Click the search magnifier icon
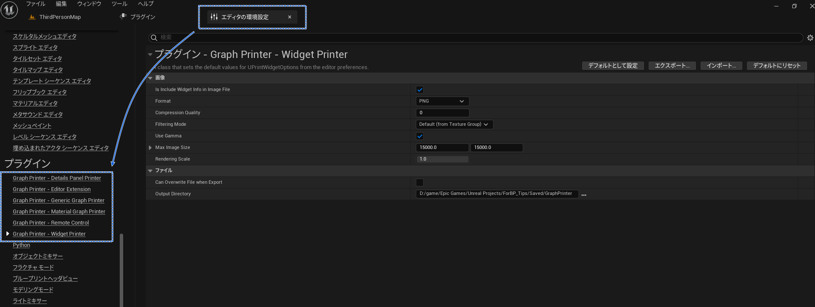Viewport: 815px width, 307px height. coord(154,38)
